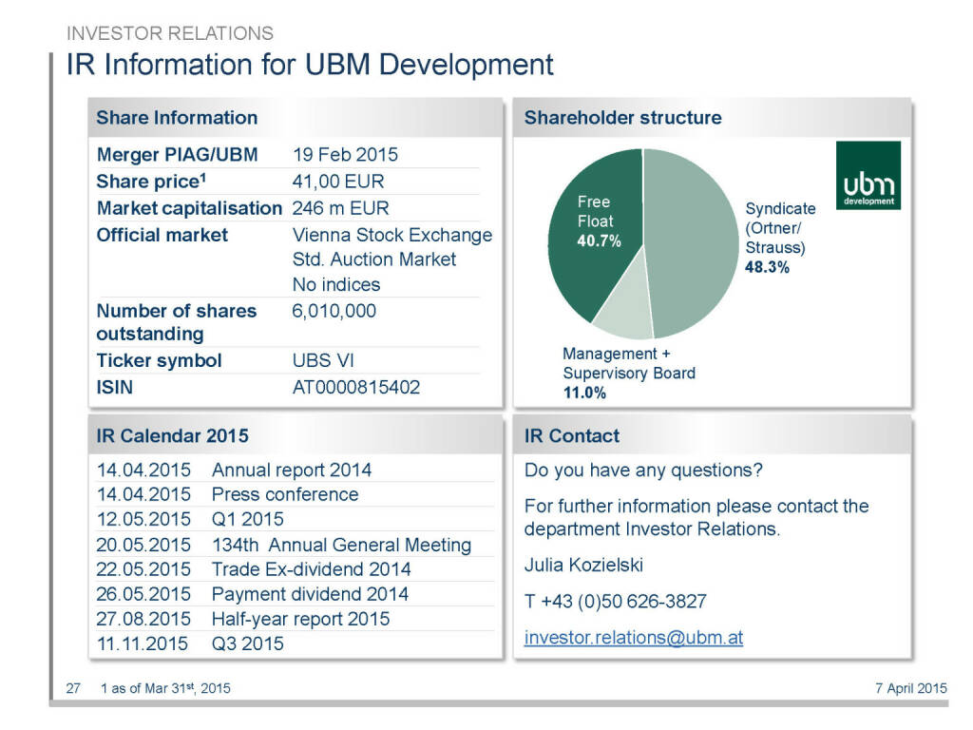Click the Half-year report 2015 entry
Viewport: 973px width, 730px height.
pyautogui.click(x=300, y=619)
